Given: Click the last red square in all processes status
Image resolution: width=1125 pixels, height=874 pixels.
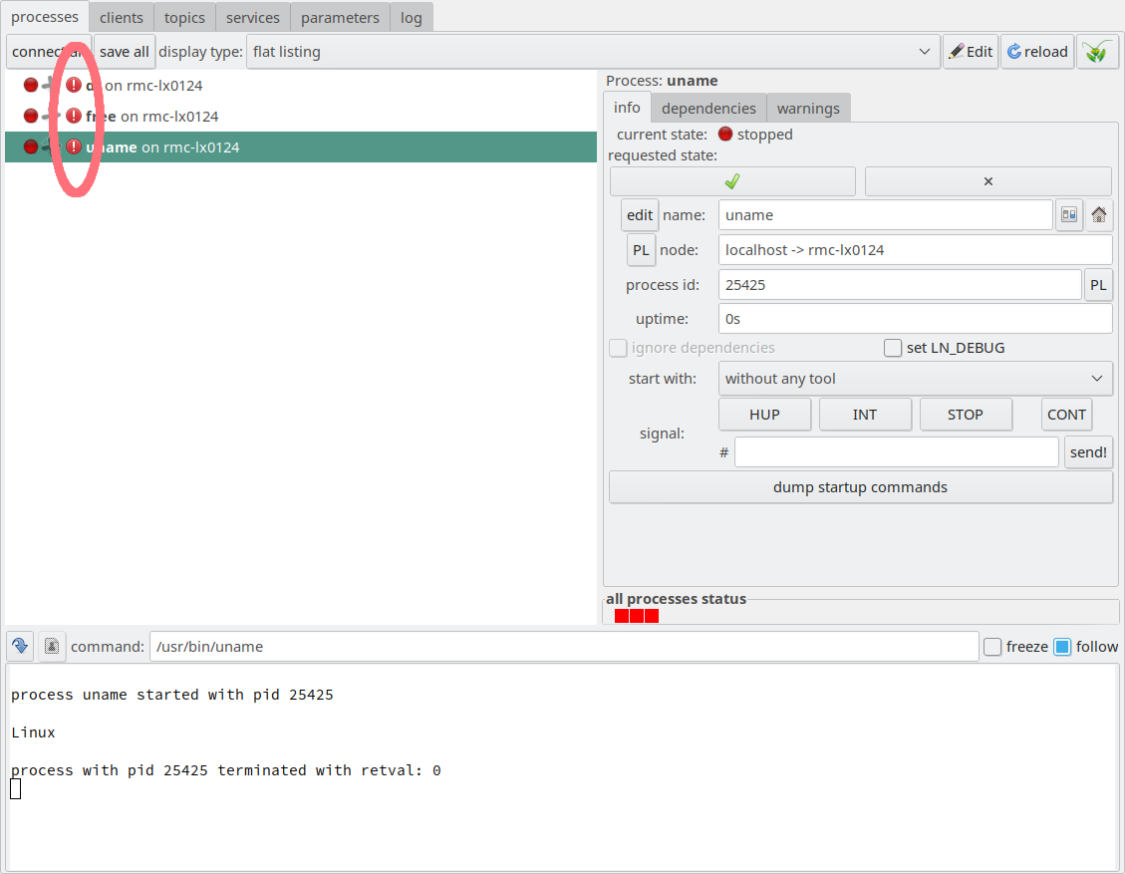Looking at the screenshot, I should click(652, 616).
